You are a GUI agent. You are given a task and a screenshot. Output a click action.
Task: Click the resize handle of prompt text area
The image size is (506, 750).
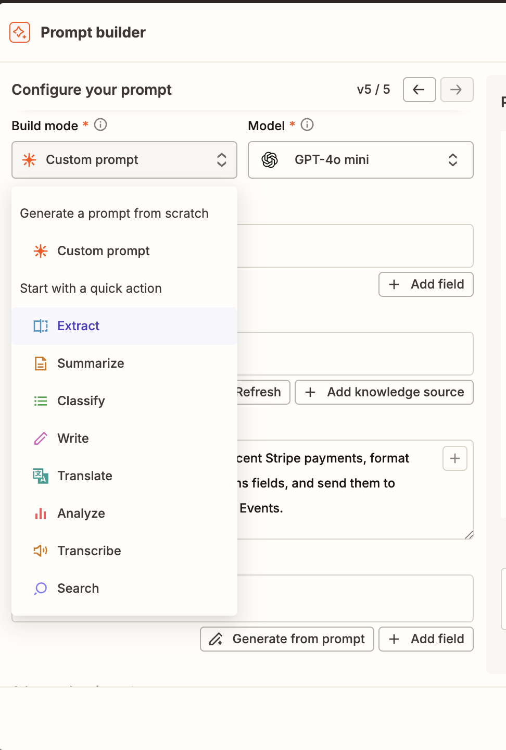469,535
